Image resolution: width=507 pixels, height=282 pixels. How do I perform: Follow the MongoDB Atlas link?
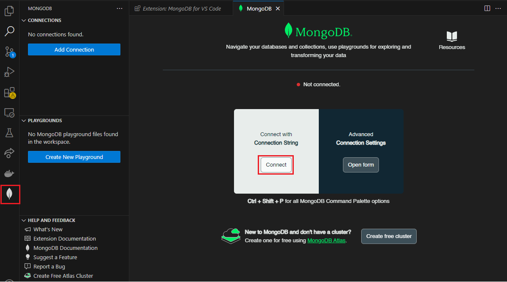point(326,241)
